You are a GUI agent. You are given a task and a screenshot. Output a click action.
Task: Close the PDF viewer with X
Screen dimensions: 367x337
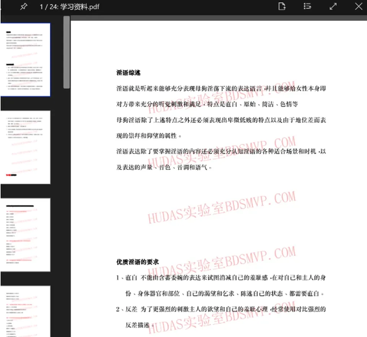(x=358, y=6)
